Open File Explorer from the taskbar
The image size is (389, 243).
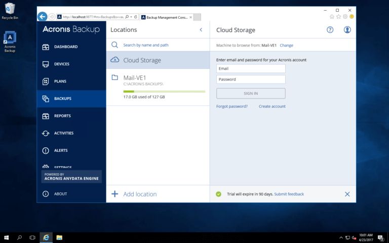pos(59,237)
